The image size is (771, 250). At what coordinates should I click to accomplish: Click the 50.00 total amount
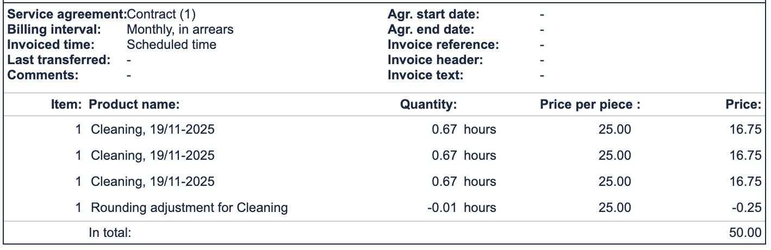[745, 233]
